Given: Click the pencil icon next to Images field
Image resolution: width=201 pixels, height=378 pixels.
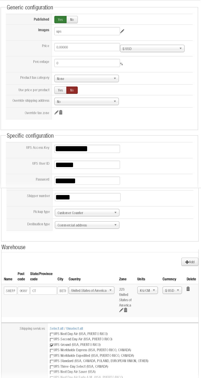Looking at the screenshot, I should 122,31.
